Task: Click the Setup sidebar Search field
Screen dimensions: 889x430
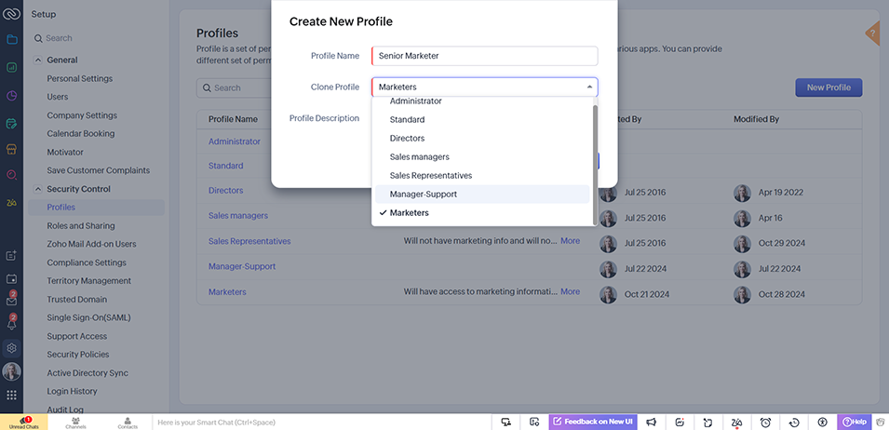Action: point(97,38)
